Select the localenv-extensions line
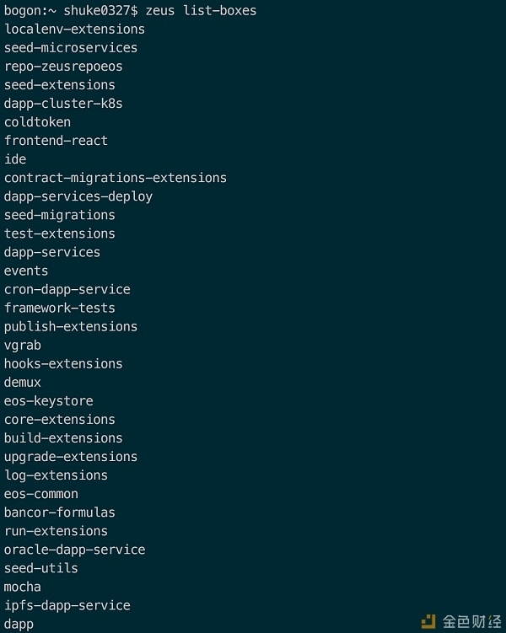506x633 pixels. (74, 29)
